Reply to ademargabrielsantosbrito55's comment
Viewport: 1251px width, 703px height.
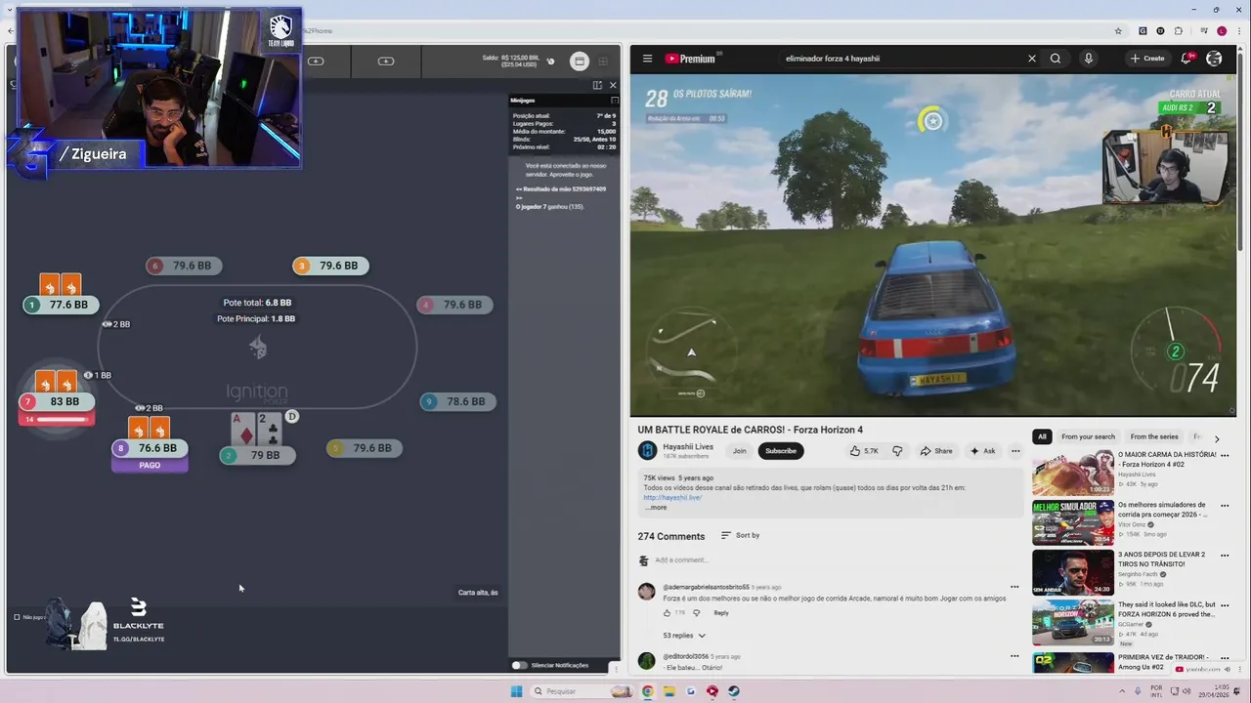pos(720,613)
